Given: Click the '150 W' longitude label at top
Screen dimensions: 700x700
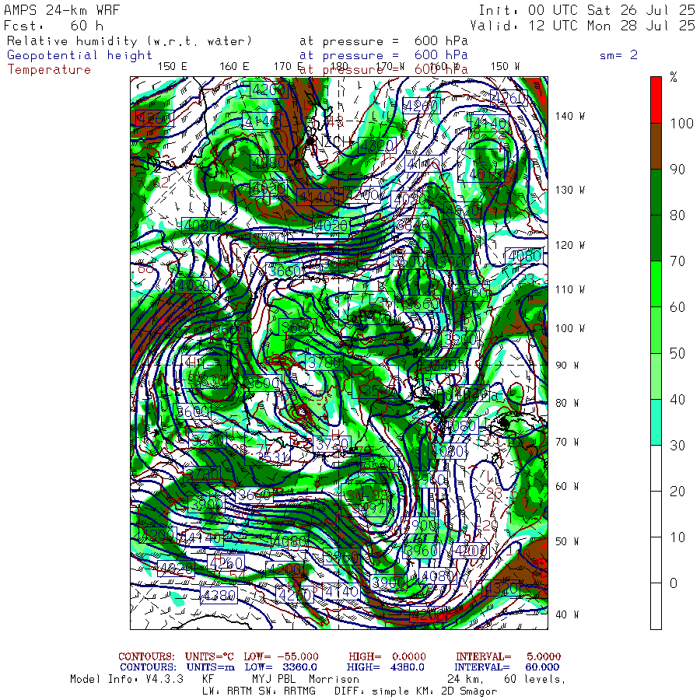Looking at the screenshot, I should pos(505,67).
